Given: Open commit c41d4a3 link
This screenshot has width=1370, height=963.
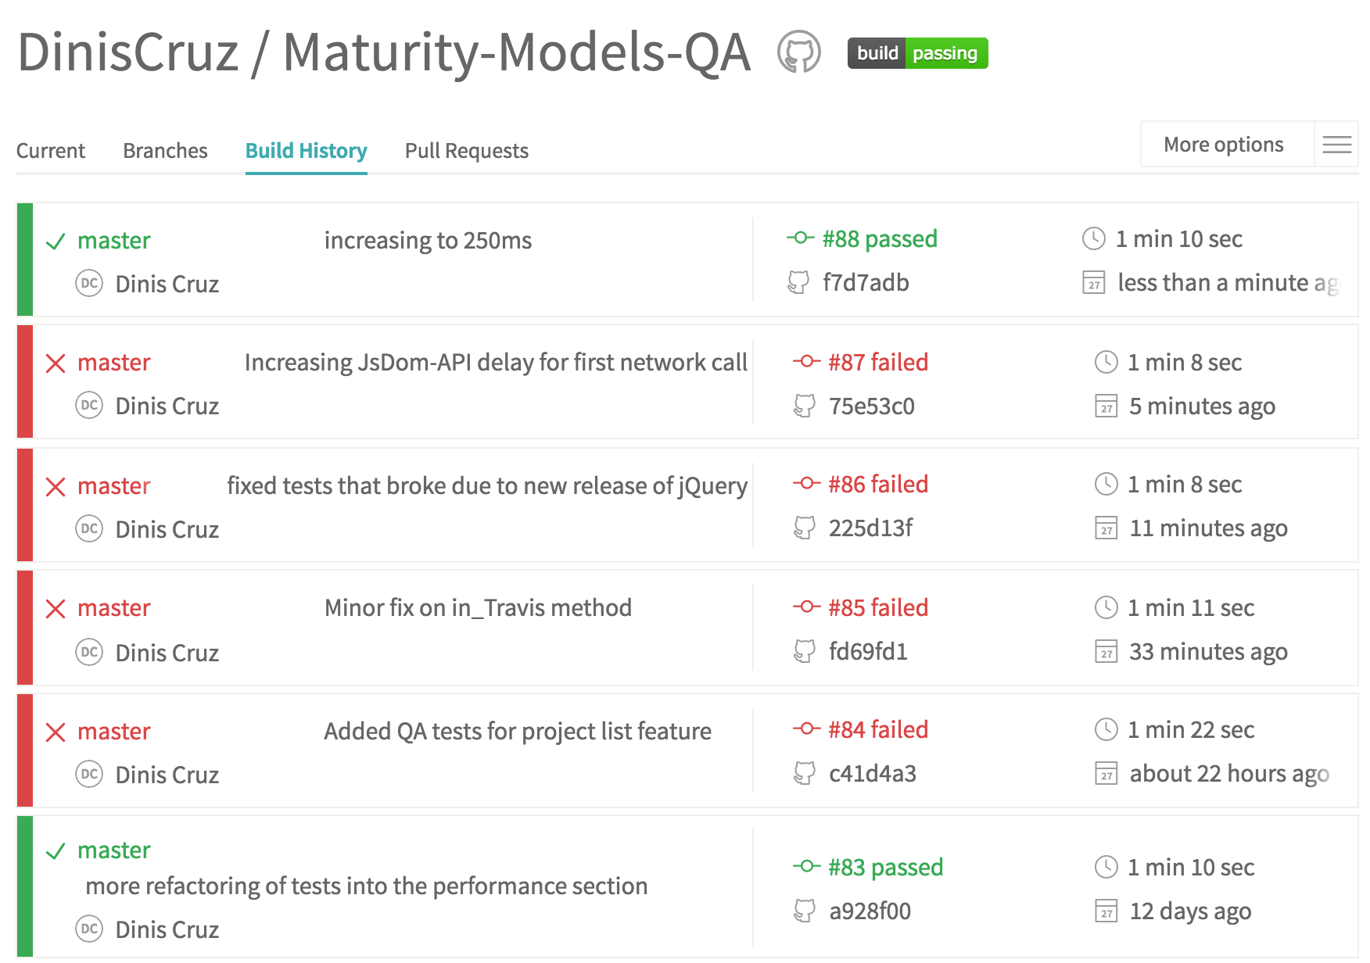Looking at the screenshot, I should click(872, 774).
